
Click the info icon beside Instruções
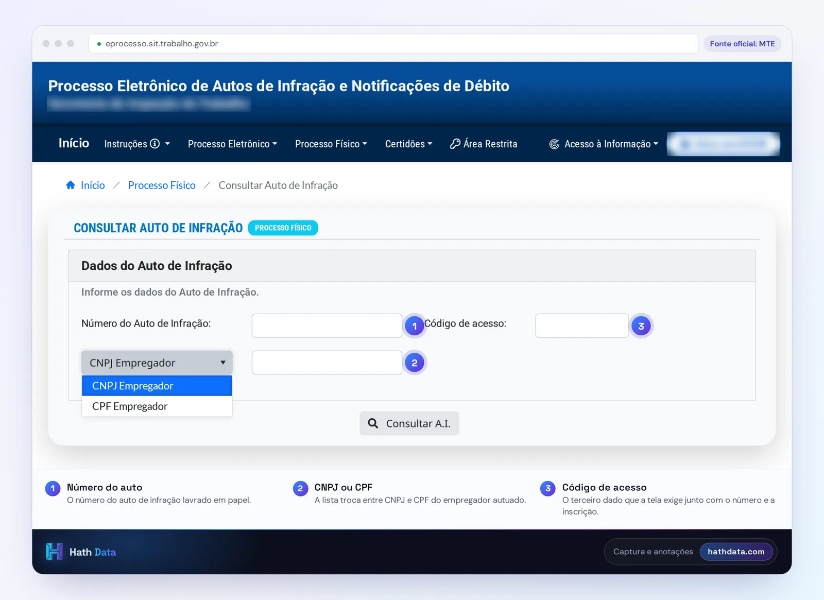[154, 144]
